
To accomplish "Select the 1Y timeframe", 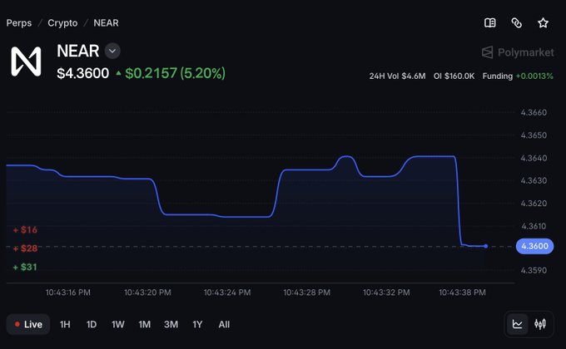I will tap(197, 324).
